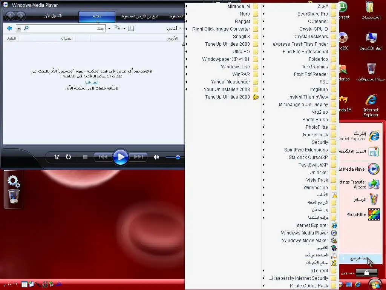Expand the UltraISO submenu arrow
Screen dimensions: 386x290
coord(186,51)
